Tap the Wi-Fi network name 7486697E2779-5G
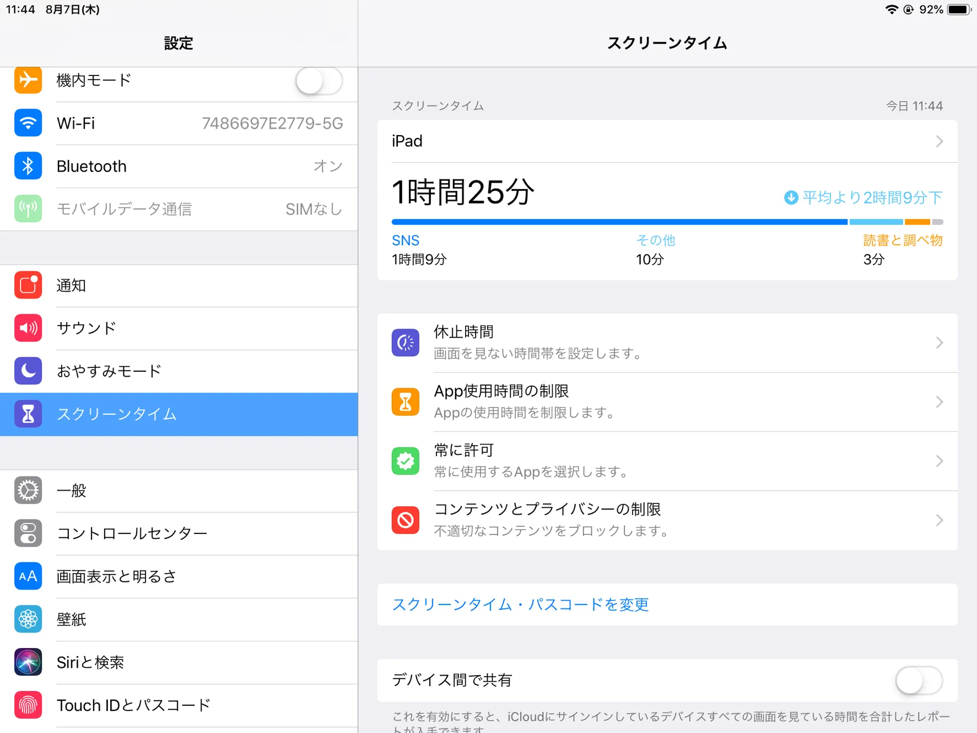 pos(272,124)
